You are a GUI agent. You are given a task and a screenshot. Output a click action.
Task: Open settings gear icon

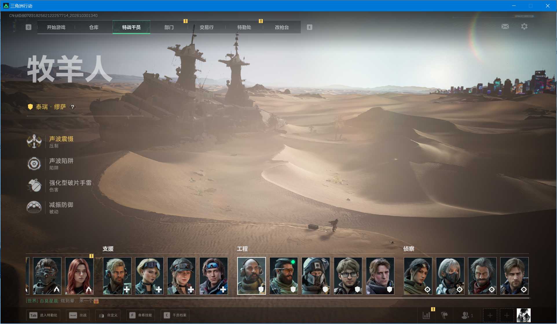[x=524, y=27]
